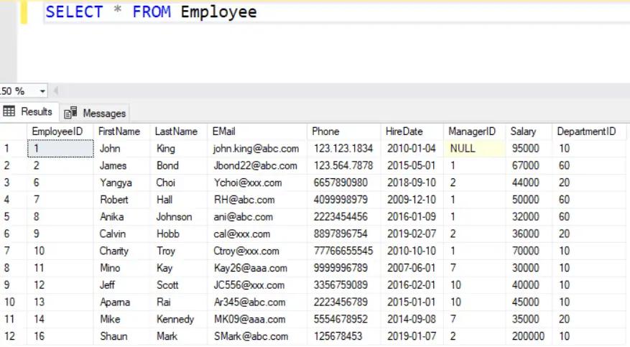
Task: Click the LastName column header
Action: pyautogui.click(x=176, y=131)
